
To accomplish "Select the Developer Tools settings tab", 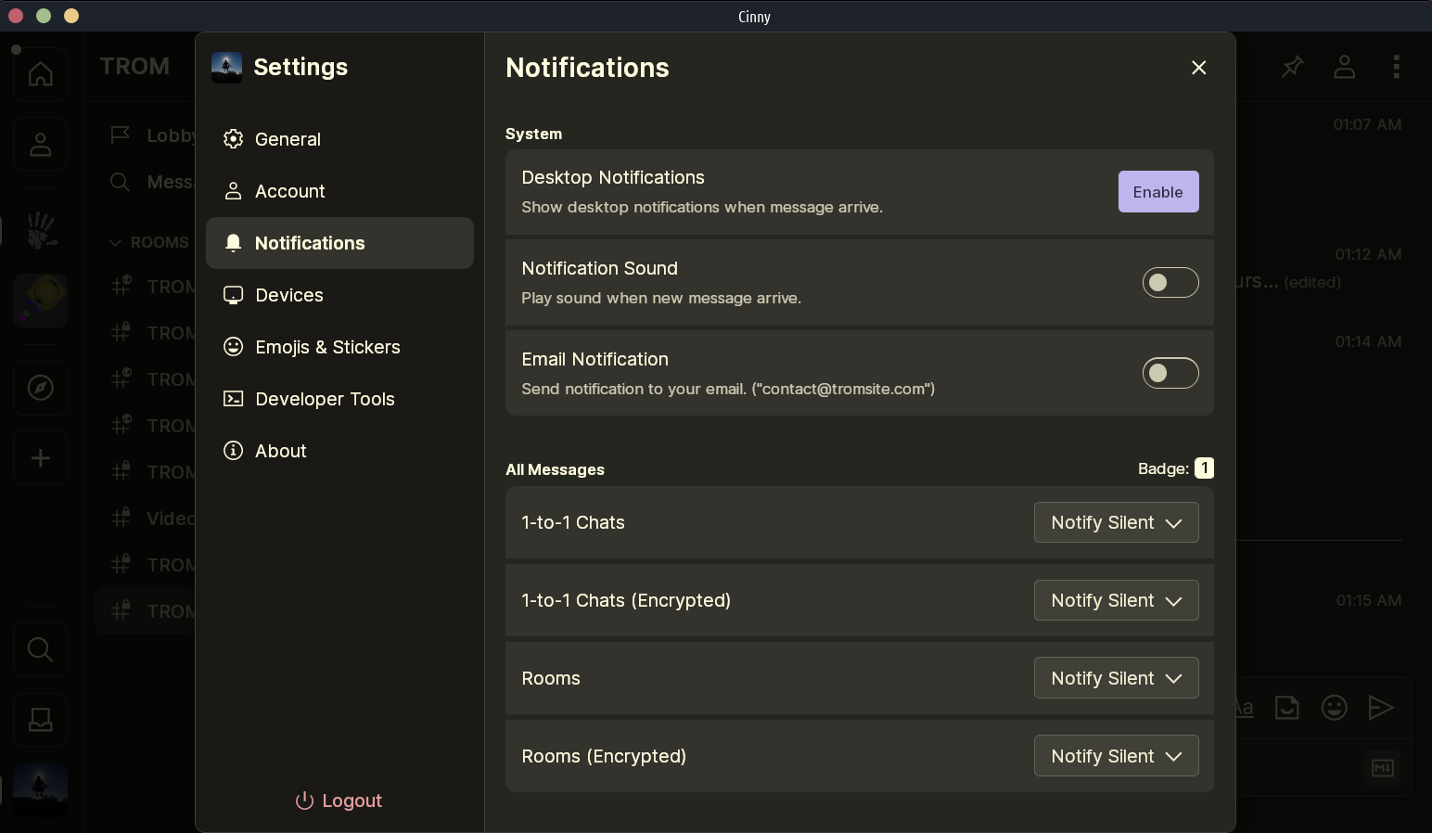I will pos(324,399).
